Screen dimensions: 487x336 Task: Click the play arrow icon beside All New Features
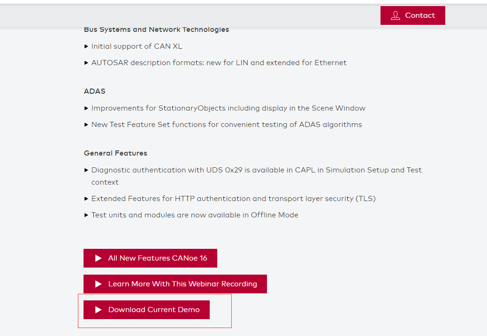98,258
